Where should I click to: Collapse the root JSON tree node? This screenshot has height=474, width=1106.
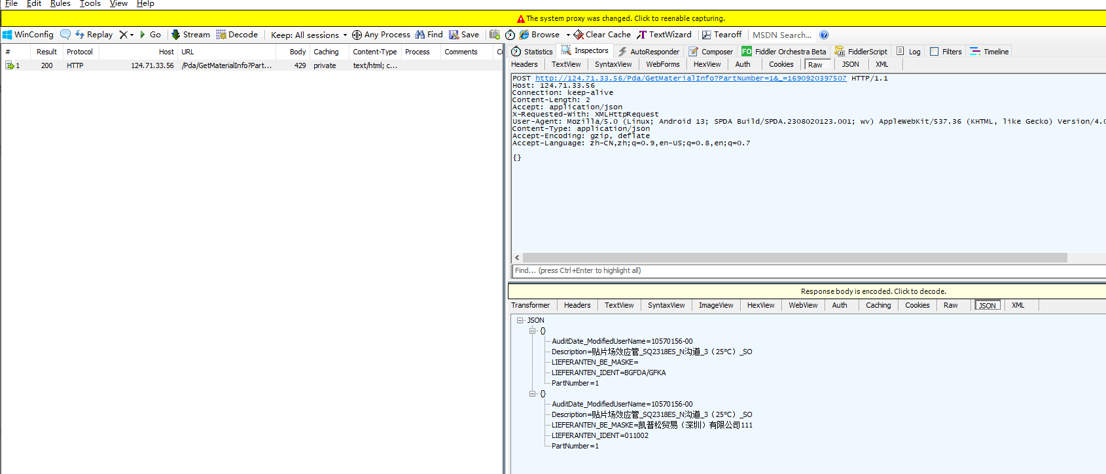(520, 320)
